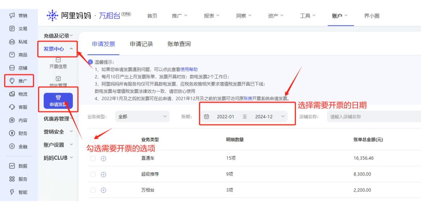Click the amount 16,356.46

pyautogui.click(x=363, y=158)
